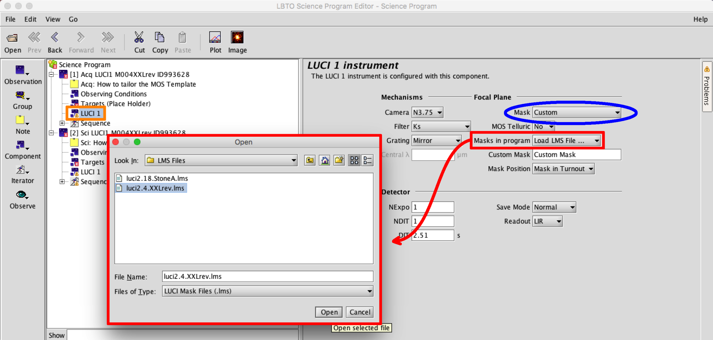The width and height of the screenshot is (713, 340).
Task: Click Open button in file dialog
Action: pos(329,312)
